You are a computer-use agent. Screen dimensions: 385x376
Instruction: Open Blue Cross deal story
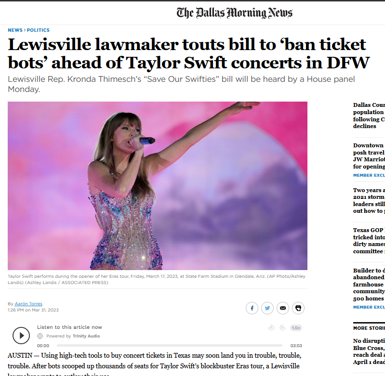coord(369,351)
